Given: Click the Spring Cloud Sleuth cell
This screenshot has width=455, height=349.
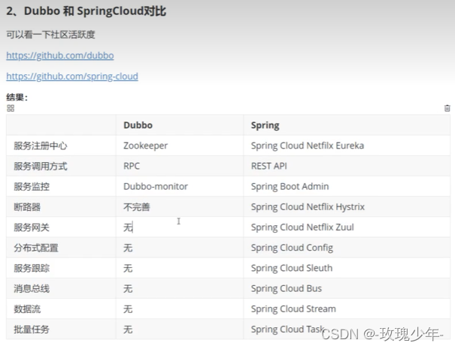Looking at the screenshot, I should 347,268.
